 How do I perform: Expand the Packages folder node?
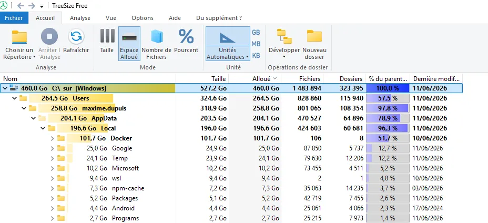tap(52, 198)
